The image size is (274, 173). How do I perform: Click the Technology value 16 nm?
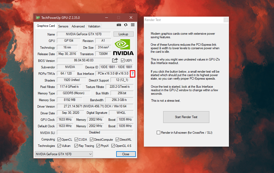click(67, 47)
